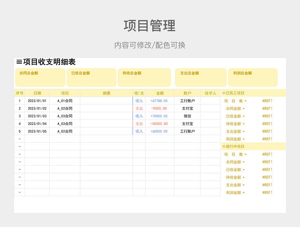The height and width of the screenshot is (227, 300).
Task: Select the 摘要 column header
Action: coord(106,93)
